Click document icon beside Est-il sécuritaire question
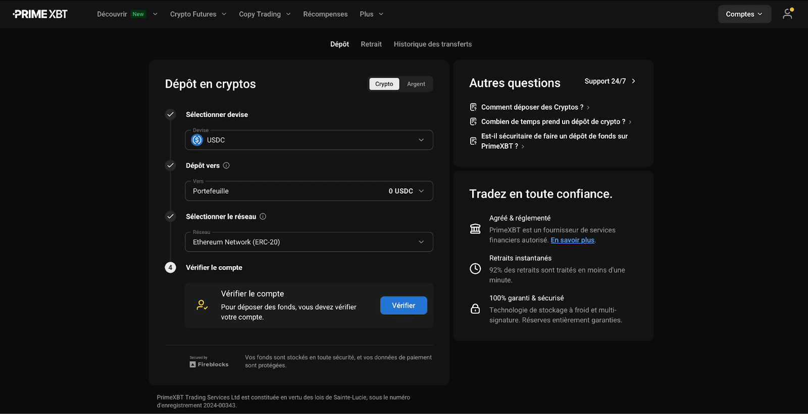 click(x=473, y=141)
